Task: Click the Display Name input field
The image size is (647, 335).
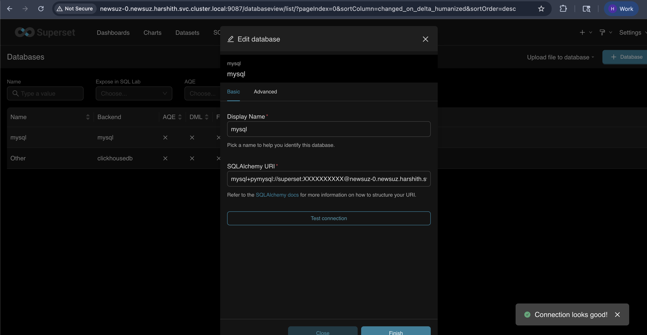Action: point(329,129)
